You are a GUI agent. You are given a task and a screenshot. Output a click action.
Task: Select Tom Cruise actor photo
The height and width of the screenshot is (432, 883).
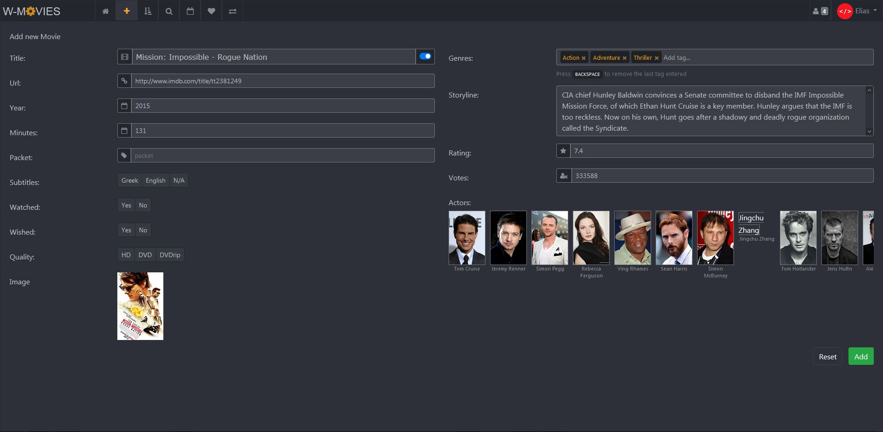[467, 238]
